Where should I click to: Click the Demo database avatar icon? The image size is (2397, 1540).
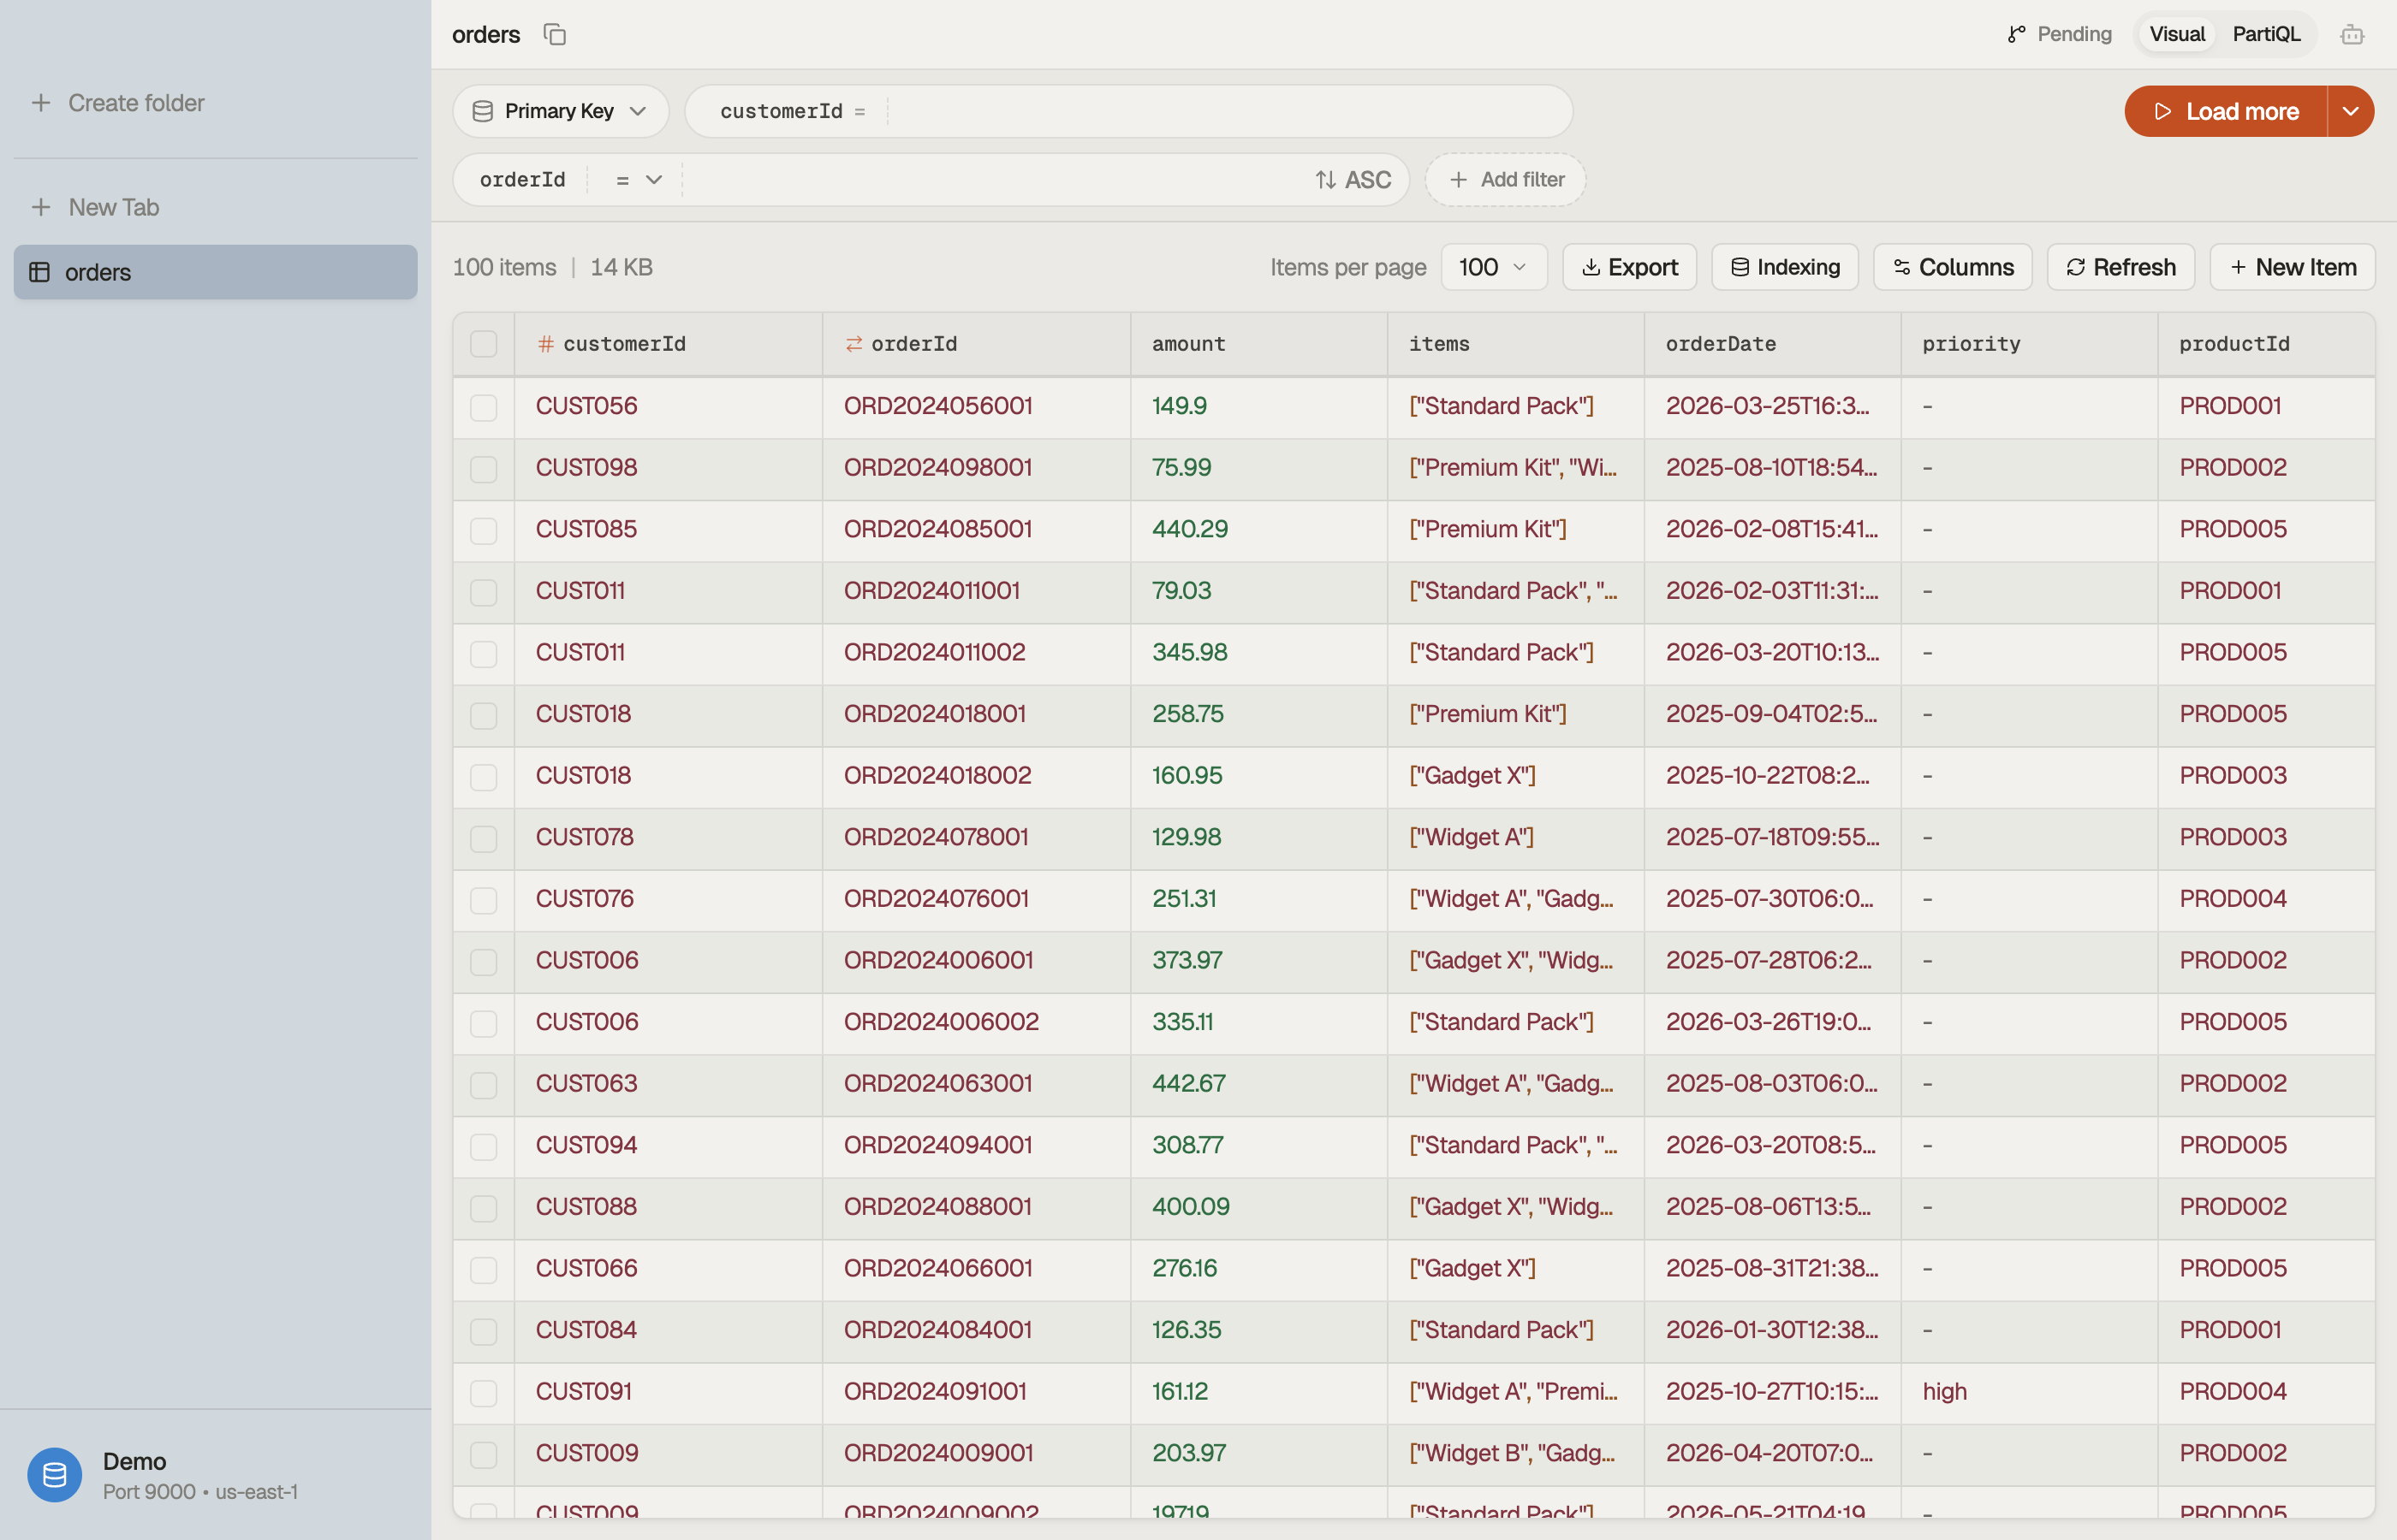tap(54, 1474)
